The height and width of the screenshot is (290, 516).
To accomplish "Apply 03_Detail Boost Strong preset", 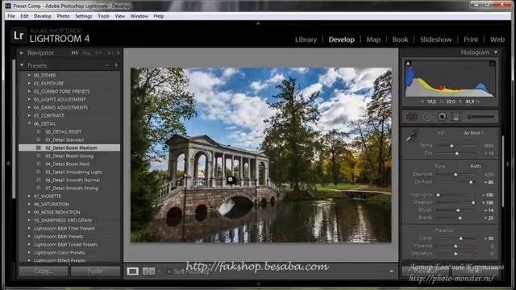I will pyautogui.click(x=69, y=155).
